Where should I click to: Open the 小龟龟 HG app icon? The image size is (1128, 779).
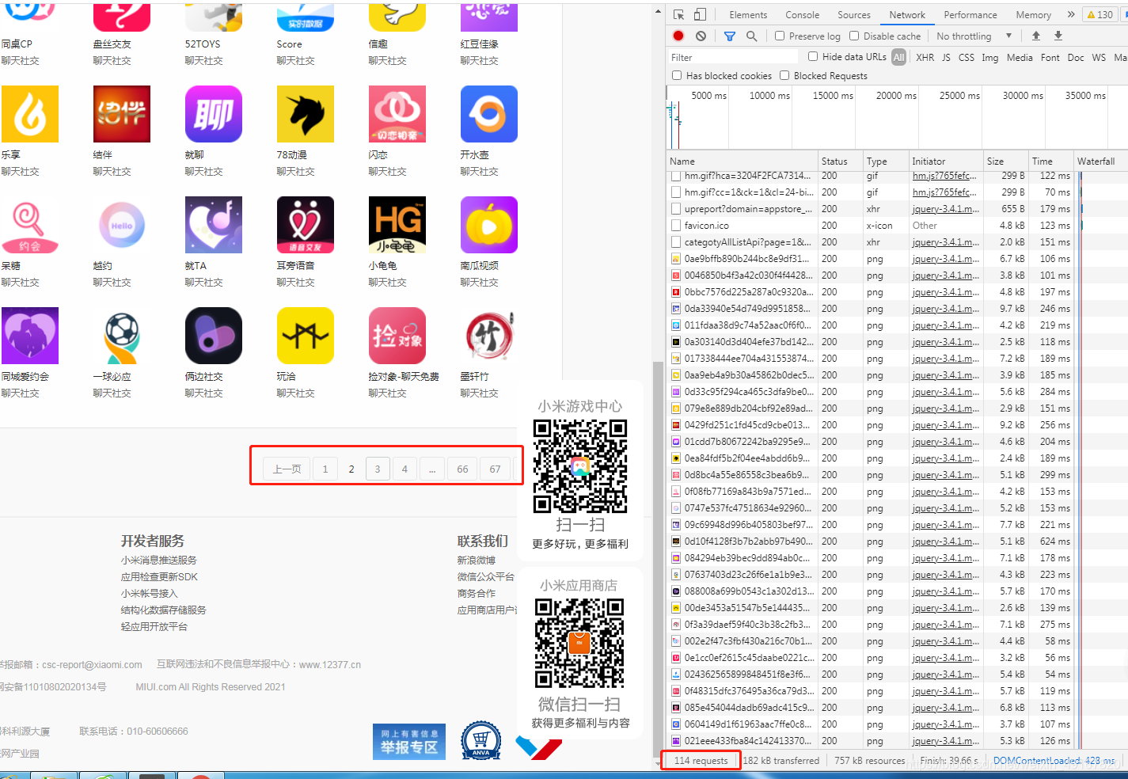(x=397, y=225)
